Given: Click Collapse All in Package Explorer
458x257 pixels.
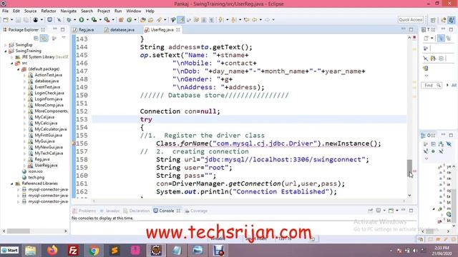Looking at the screenshot, I should [x=36, y=38].
